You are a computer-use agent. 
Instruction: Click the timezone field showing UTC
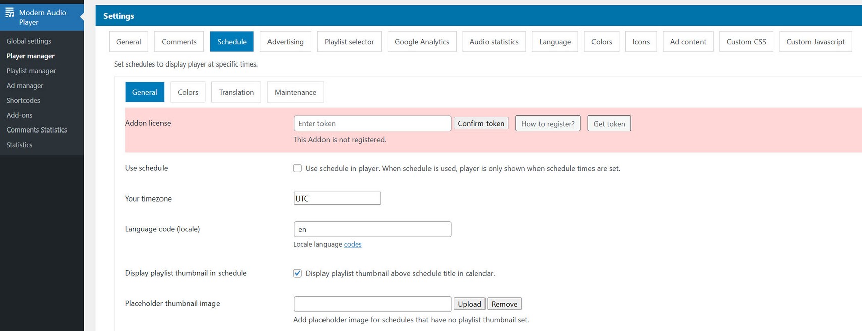coord(337,198)
